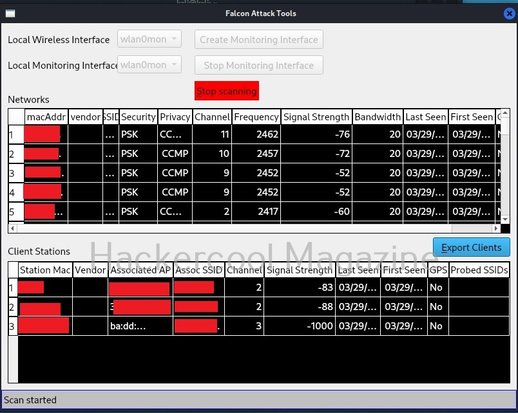
Task: Select the -1000 signal strength client cell
Action: pyautogui.click(x=300, y=326)
